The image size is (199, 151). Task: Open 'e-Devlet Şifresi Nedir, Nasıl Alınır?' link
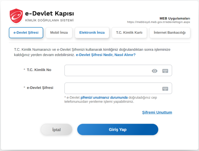106,55
